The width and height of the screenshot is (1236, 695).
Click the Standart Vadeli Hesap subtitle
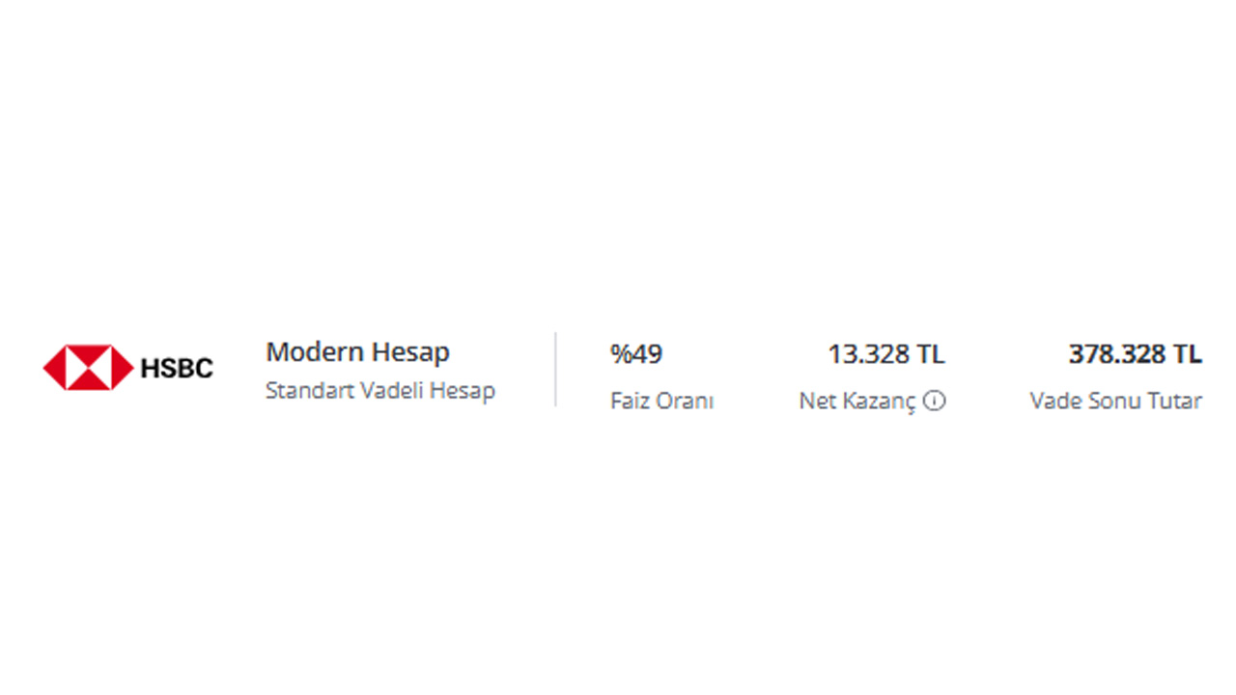click(380, 391)
